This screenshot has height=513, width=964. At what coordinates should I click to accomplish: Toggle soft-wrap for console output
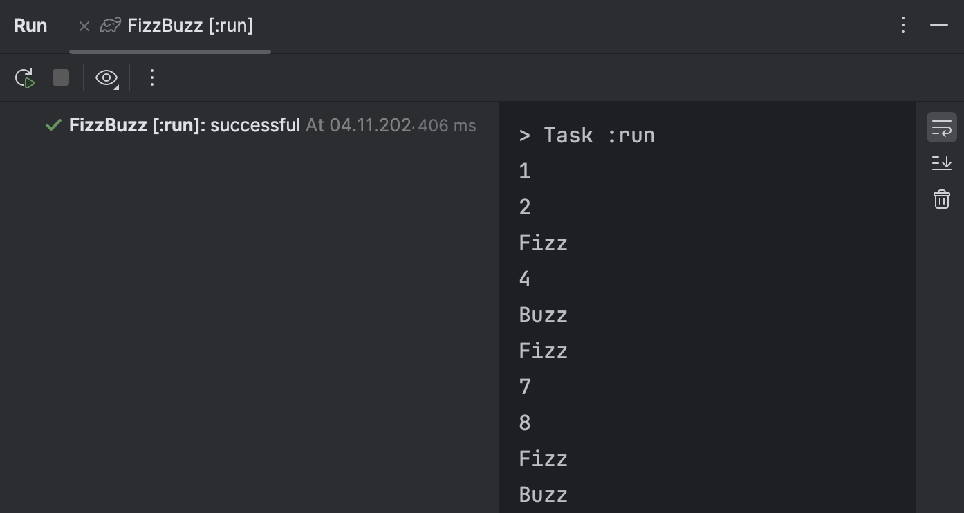(941, 127)
